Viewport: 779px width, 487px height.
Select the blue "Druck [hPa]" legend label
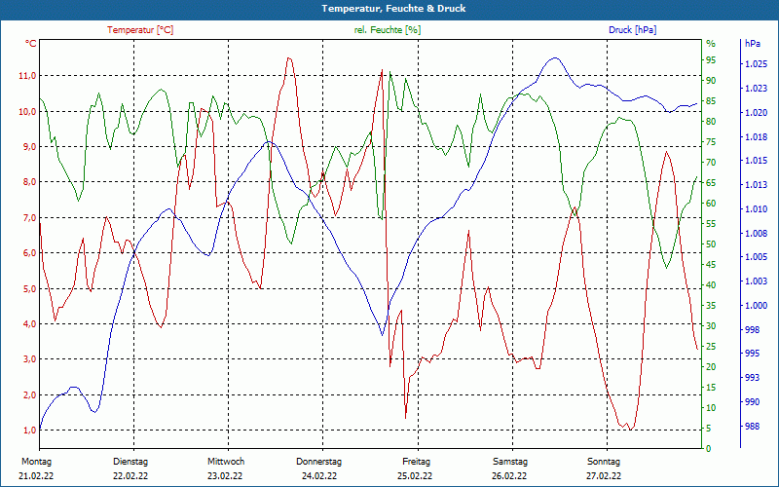(632, 30)
